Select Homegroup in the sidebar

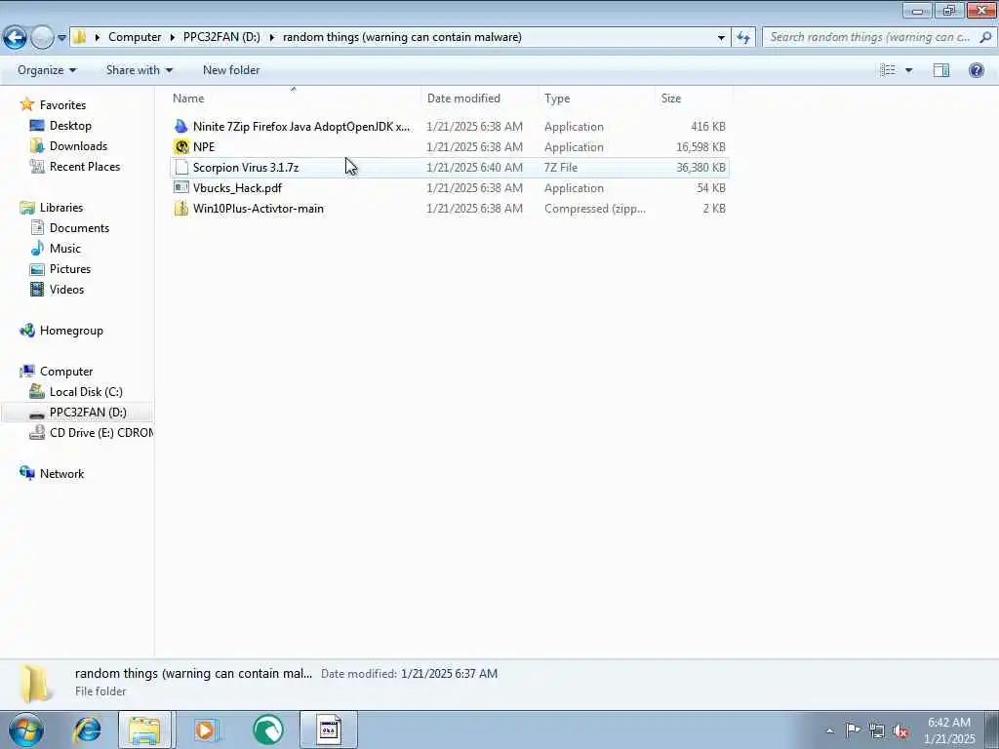71,331
